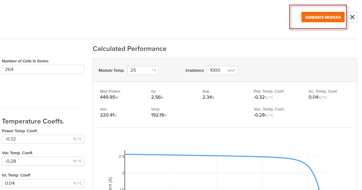Click the Temperature Coeffs. section heading
The width and height of the screenshot is (362, 190).
point(33,121)
